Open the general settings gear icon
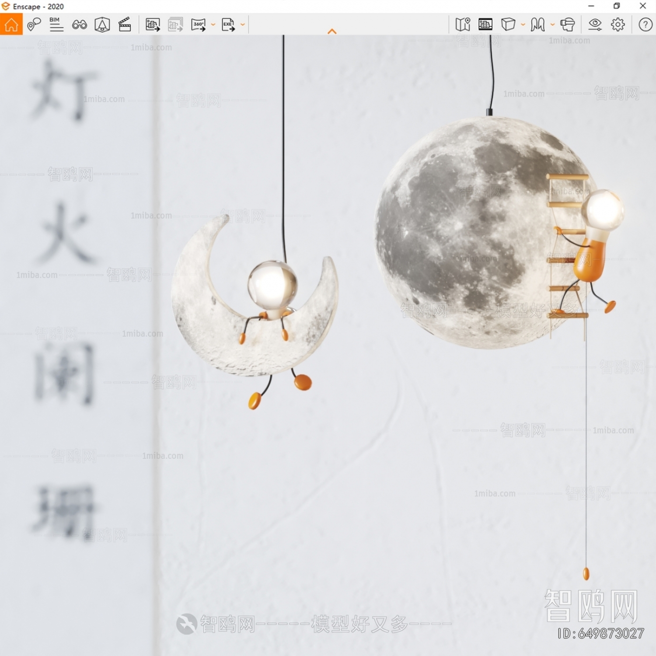 (x=618, y=24)
